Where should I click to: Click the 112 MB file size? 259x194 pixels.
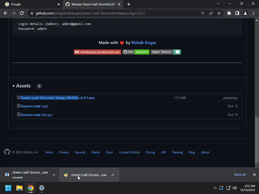pyautogui.click(x=180, y=98)
